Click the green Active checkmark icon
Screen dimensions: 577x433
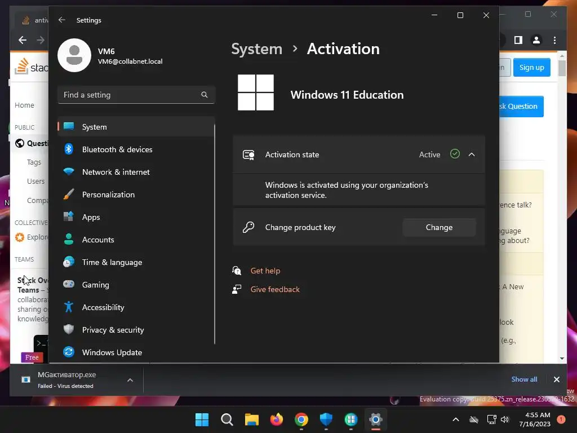(455, 154)
